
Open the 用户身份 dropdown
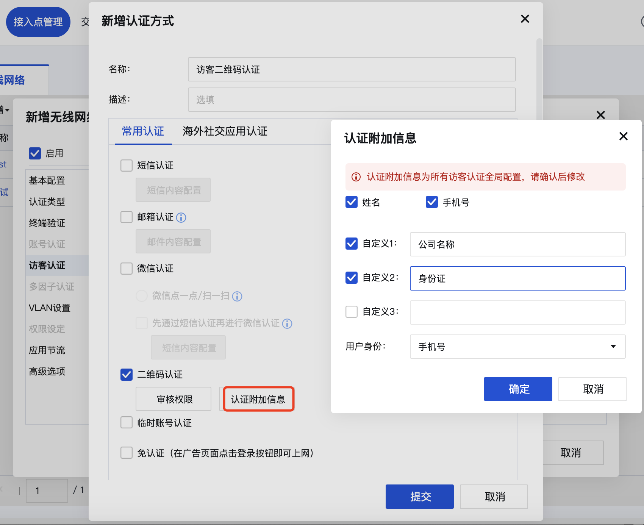click(517, 347)
